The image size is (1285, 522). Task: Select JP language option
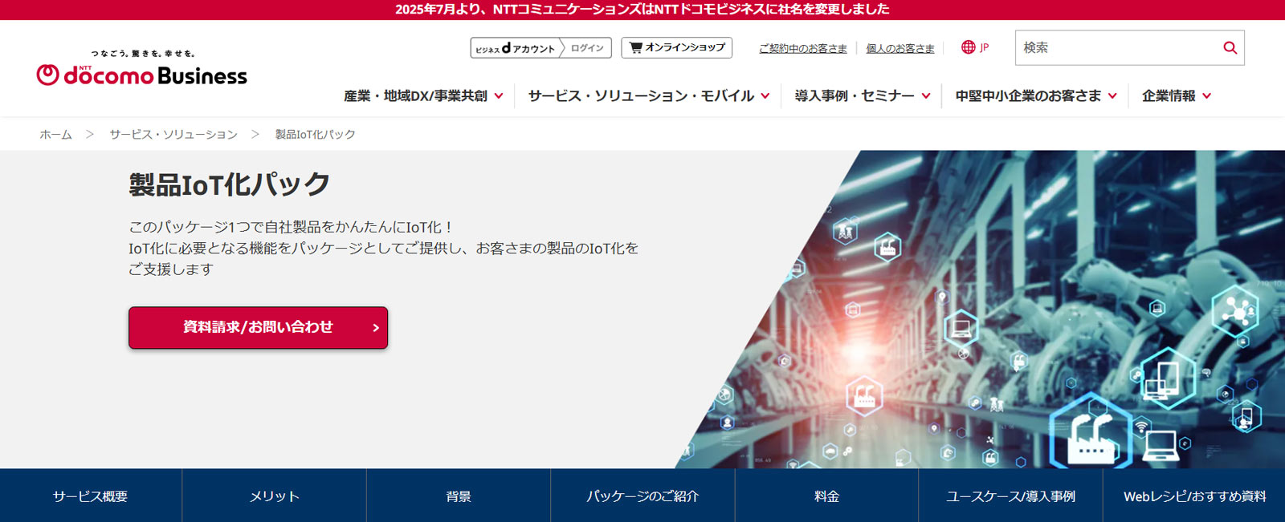coord(984,48)
